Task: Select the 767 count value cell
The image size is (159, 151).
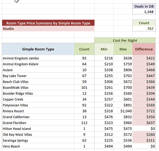Action: click(144, 29)
